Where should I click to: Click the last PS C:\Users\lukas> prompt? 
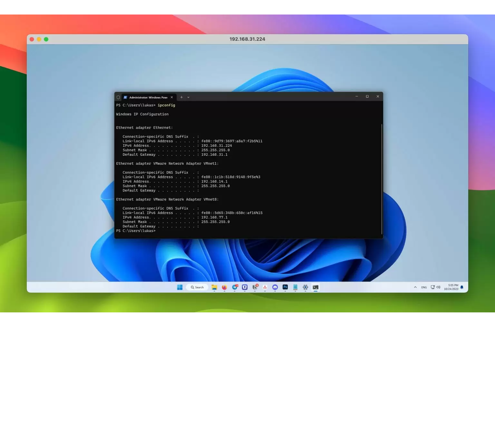136,231
